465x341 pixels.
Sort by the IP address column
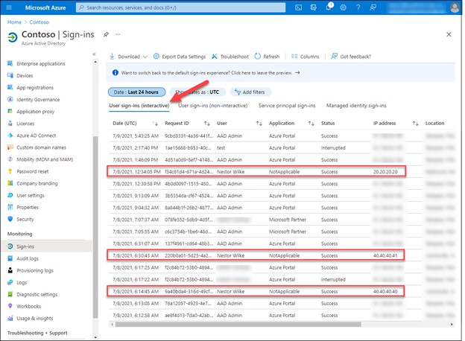coord(396,124)
